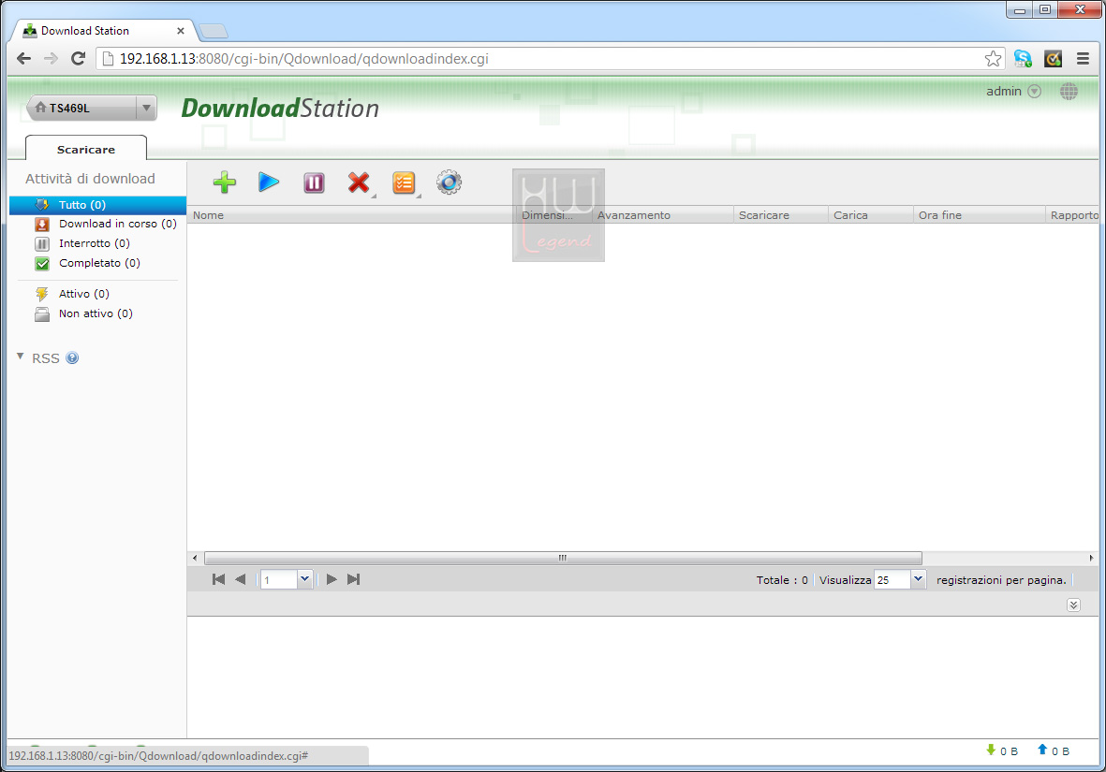Sort by the Avanzamento column header
The height and width of the screenshot is (772, 1106).
point(663,215)
